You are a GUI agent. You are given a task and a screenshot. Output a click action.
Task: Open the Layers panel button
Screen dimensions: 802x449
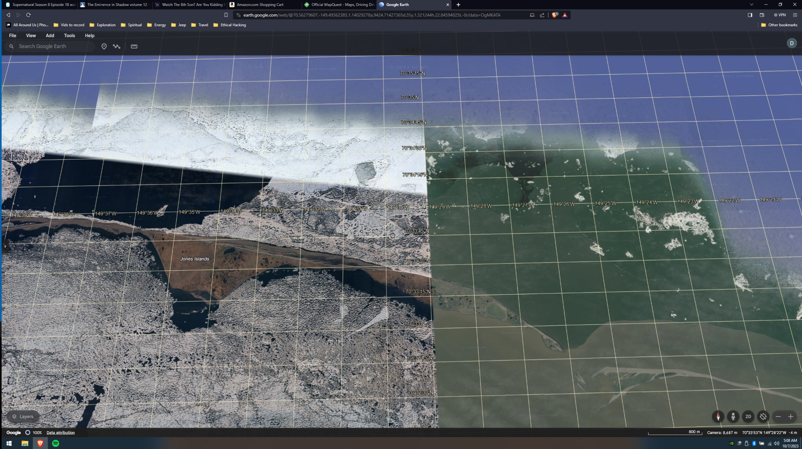(23, 416)
